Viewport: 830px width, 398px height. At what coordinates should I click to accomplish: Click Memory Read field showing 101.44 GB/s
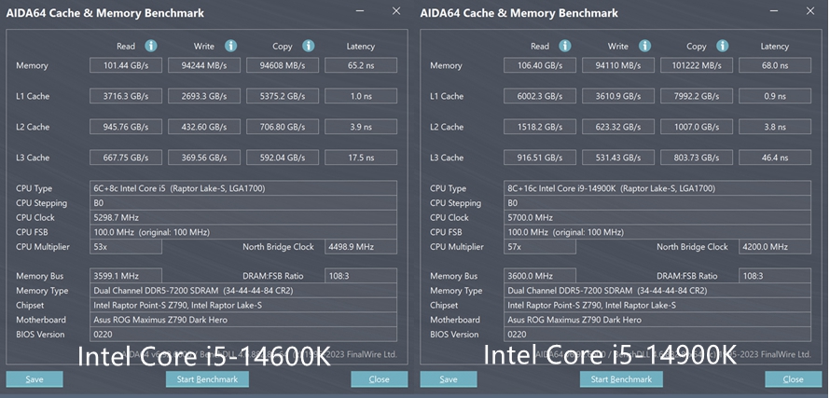pyautogui.click(x=126, y=65)
